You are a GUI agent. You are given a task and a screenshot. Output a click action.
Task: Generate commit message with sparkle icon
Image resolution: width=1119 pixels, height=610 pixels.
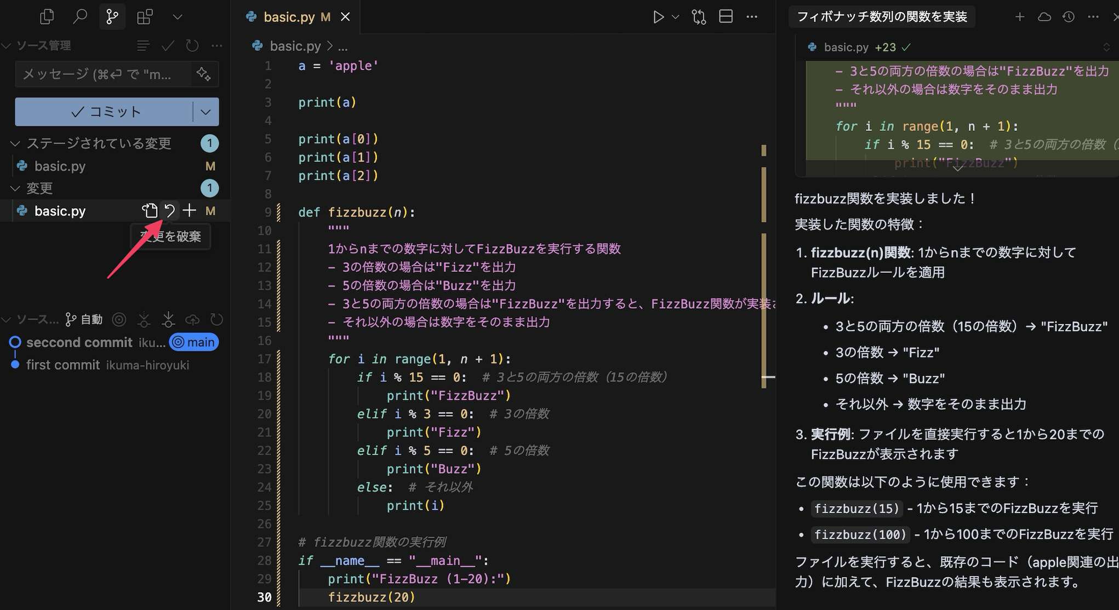[x=204, y=74]
